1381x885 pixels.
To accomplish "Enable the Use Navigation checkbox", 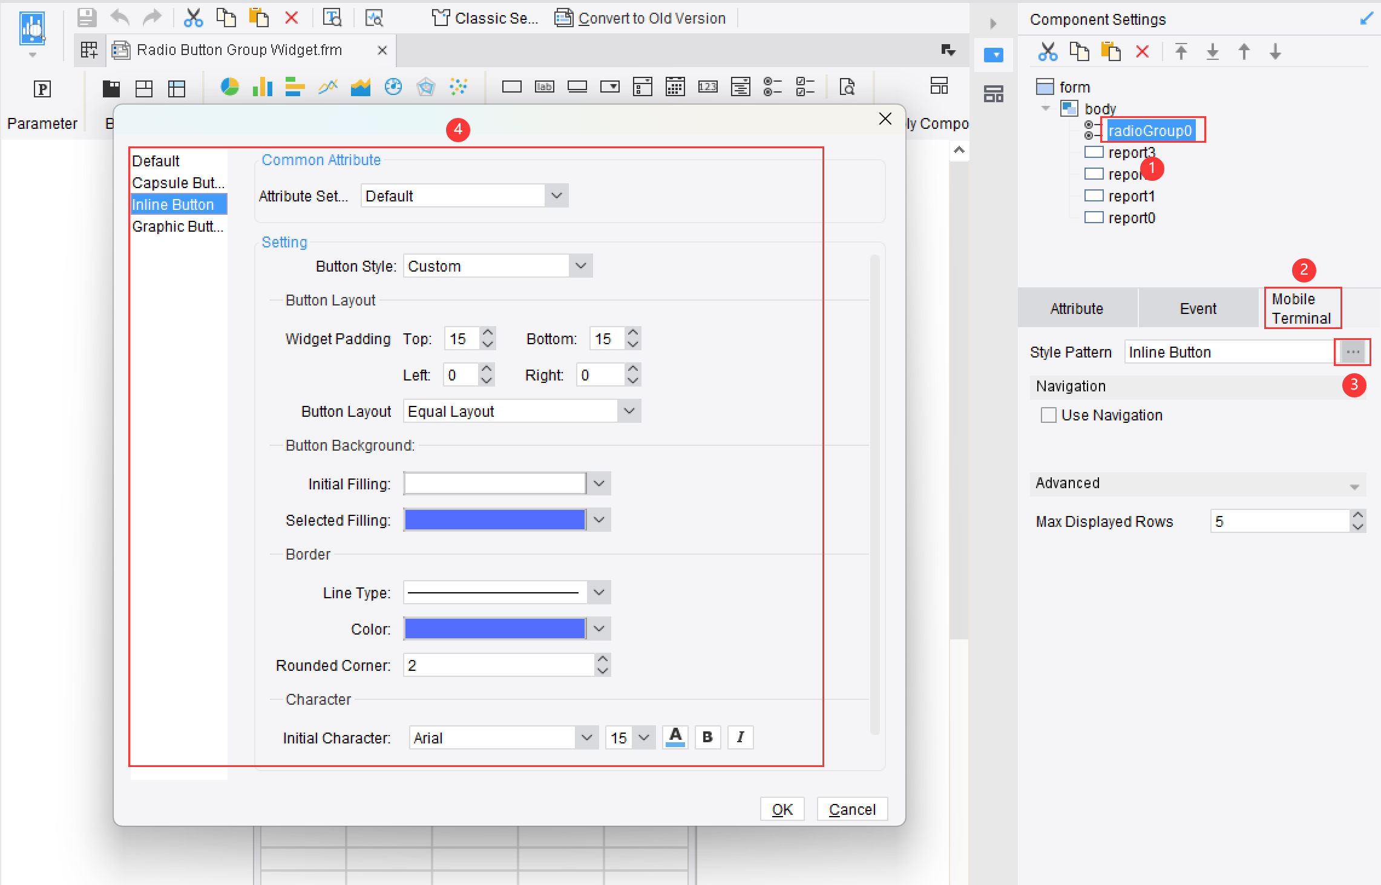I will click(1048, 415).
